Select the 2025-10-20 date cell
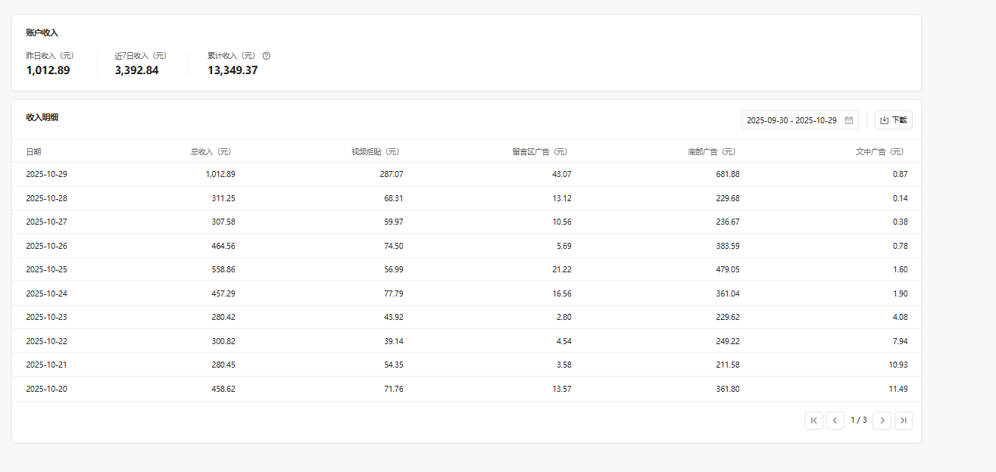Screen dimensions: 996x472 pyautogui.click(x=47, y=389)
